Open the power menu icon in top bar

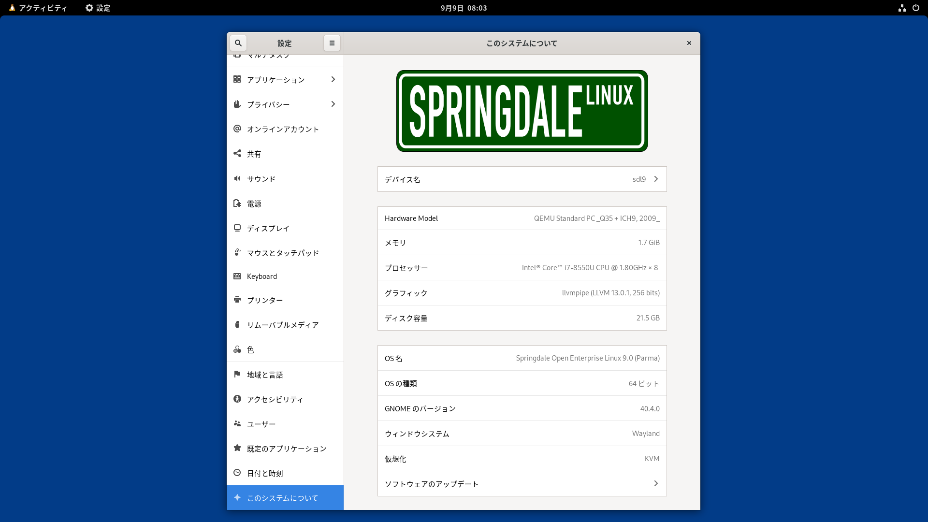[x=915, y=8]
